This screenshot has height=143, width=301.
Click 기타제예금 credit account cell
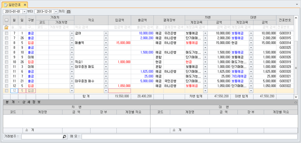(239, 76)
